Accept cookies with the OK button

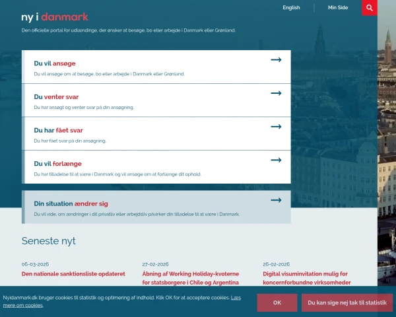pyautogui.click(x=277, y=302)
